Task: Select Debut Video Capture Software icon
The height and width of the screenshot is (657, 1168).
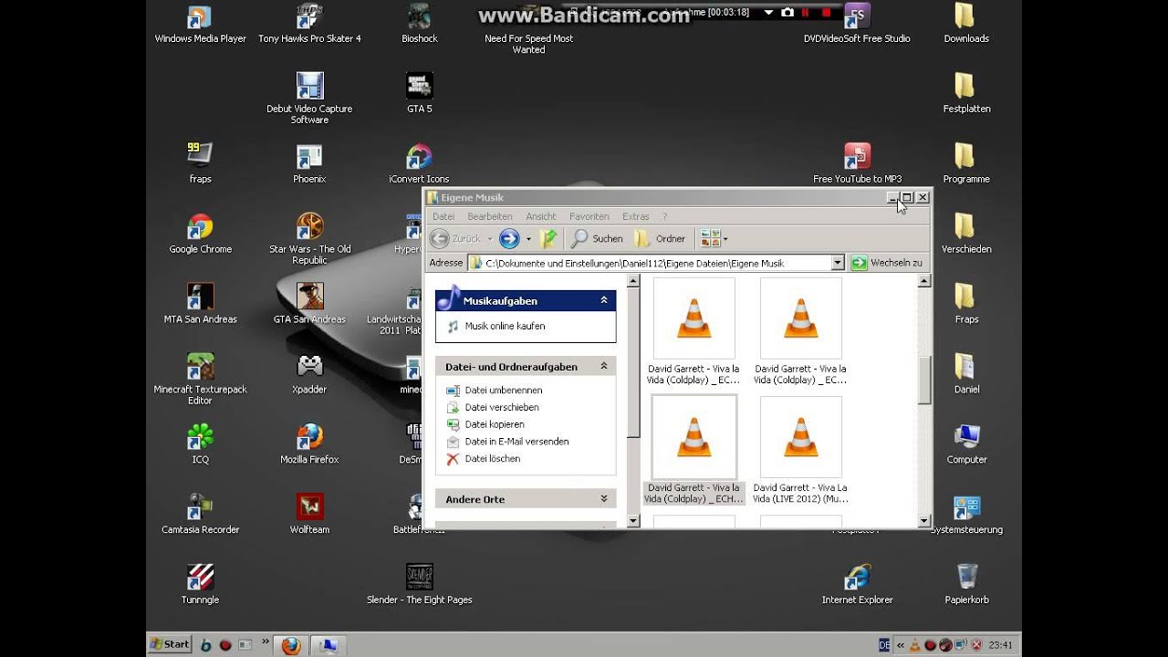Action: click(309, 97)
